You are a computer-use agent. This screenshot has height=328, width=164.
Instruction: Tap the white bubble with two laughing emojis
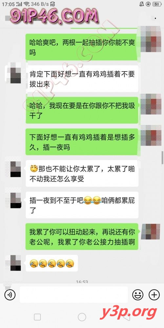[82, 205]
